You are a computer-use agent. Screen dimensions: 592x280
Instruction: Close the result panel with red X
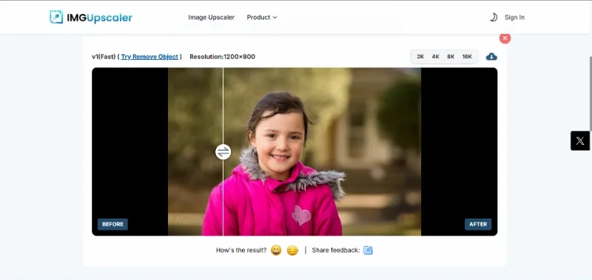point(505,38)
